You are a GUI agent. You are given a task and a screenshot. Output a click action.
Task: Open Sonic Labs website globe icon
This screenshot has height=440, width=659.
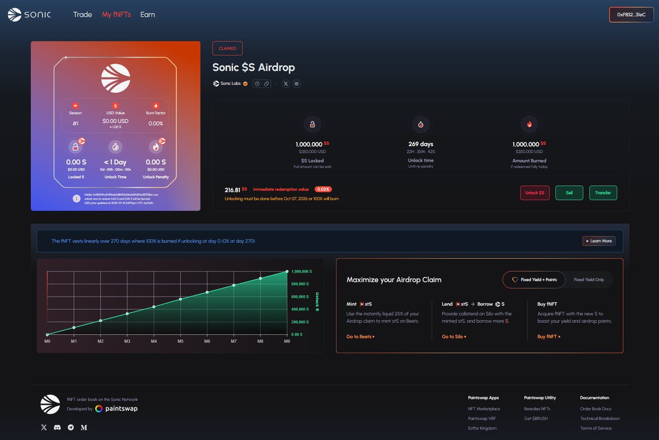(x=297, y=84)
